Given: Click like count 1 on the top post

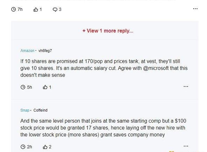Looking at the screenshot, I should [41, 9].
